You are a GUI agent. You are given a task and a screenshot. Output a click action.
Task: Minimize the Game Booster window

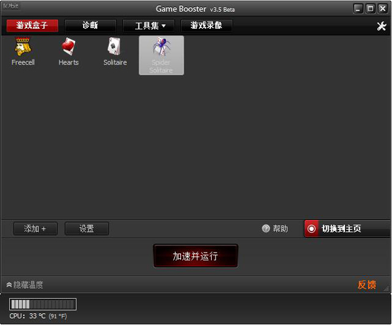tap(358, 9)
